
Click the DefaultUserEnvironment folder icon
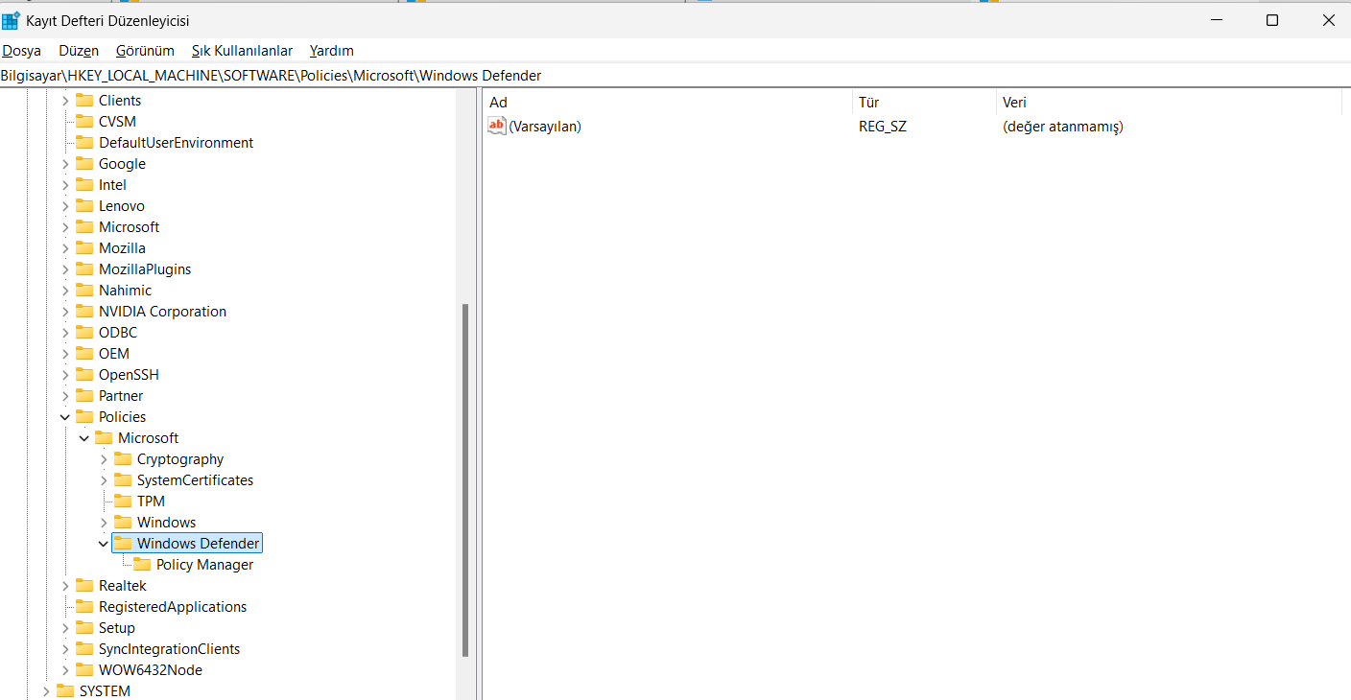coord(84,143)
